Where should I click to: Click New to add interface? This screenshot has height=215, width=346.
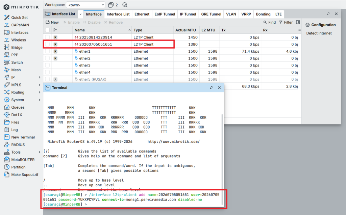[52, 22]
